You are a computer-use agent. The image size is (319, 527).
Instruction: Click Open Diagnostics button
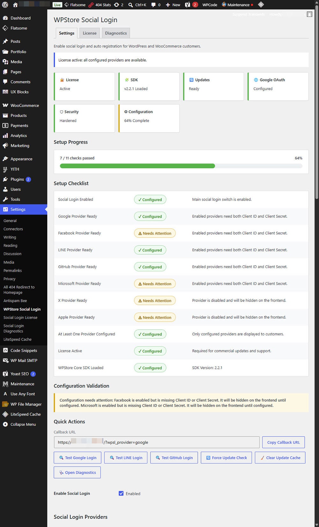77,472
